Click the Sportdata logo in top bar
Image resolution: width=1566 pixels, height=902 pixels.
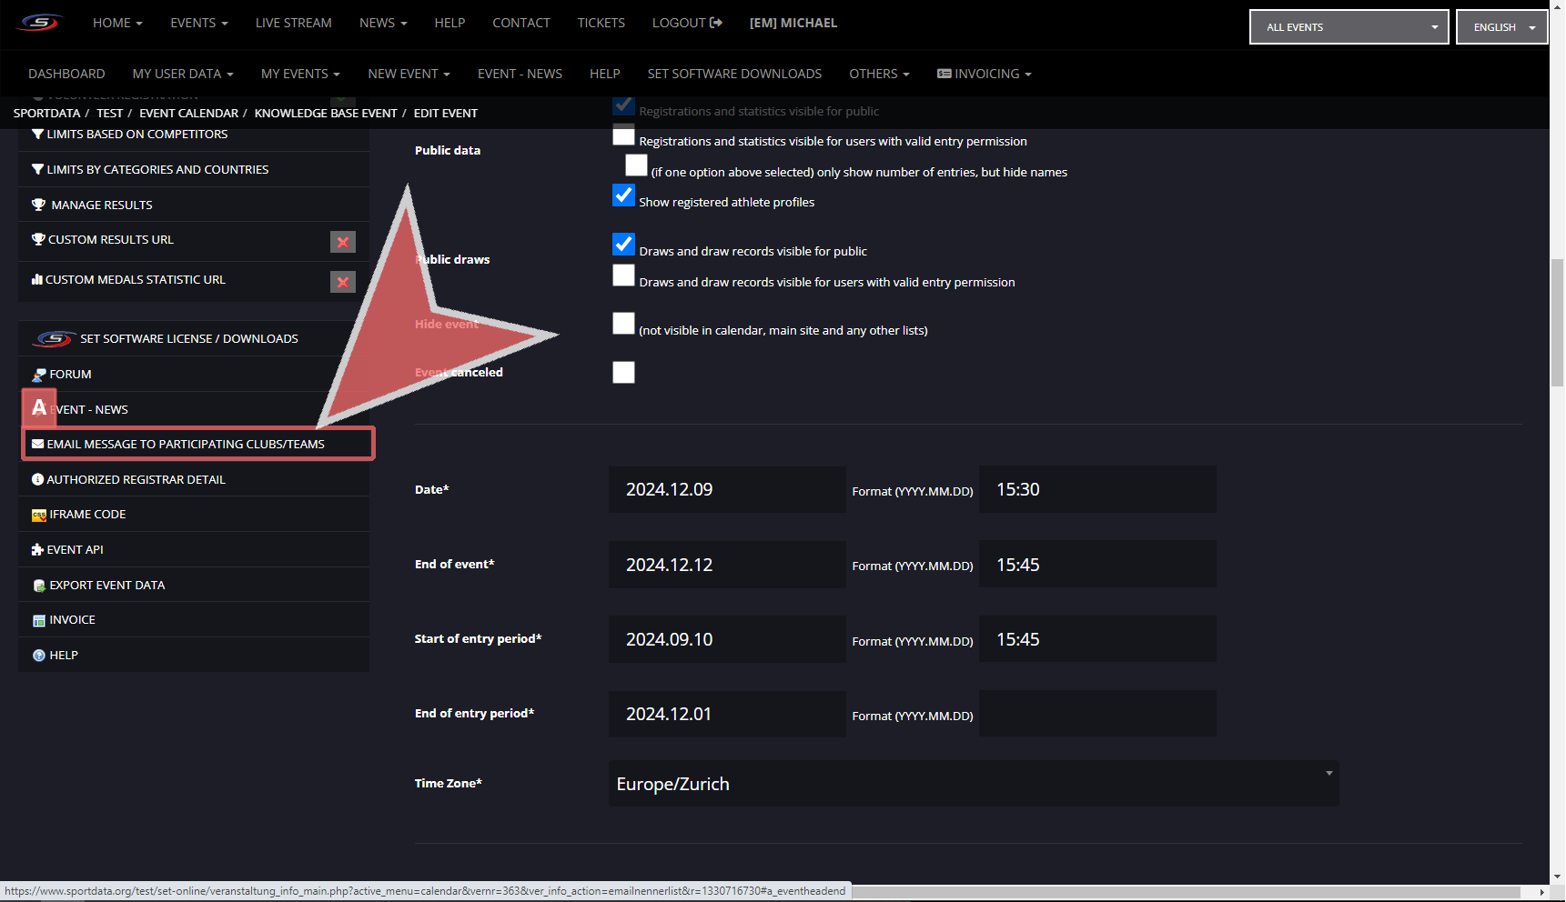[40, 23]
